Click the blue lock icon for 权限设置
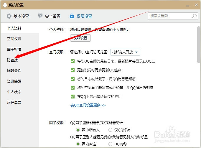Image resolution: width=201 pixels, height=148 pixels. tap(72, 16)
